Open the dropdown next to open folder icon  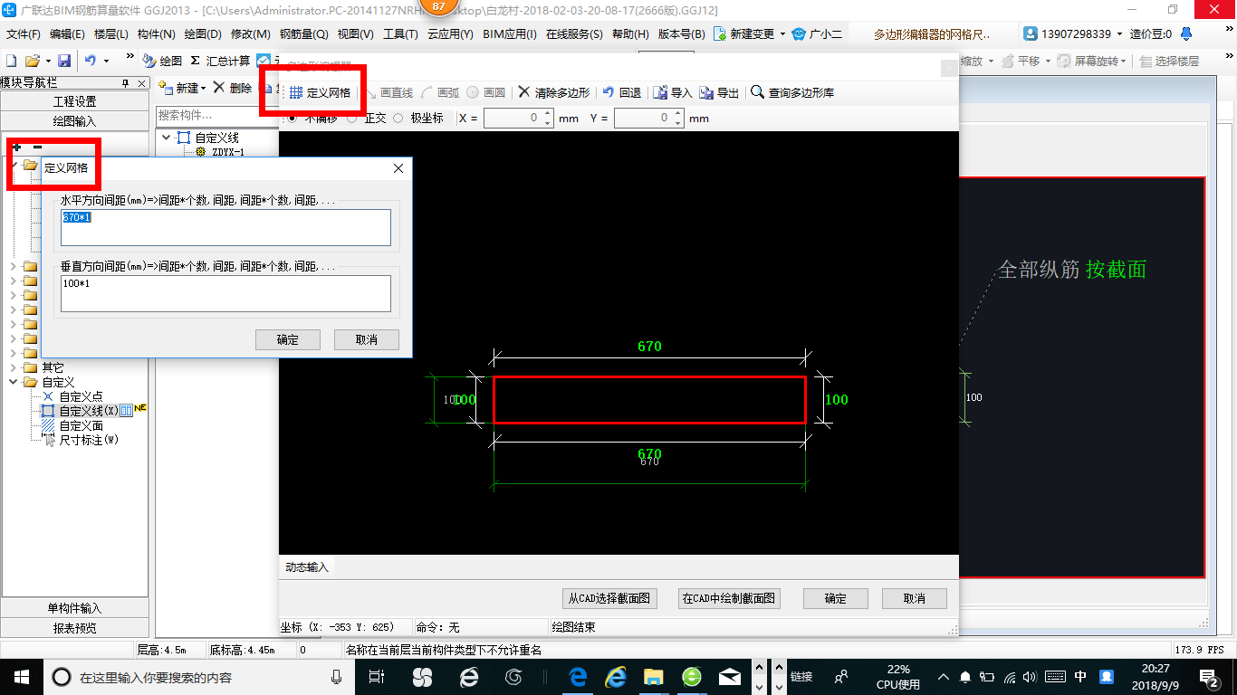(47, 61)
